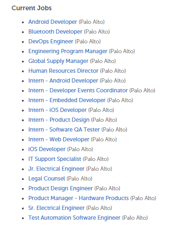Viewport: 180px width, 229px height.
Task: View the Global Supply Manager position
Action: [x=58, y=61]
